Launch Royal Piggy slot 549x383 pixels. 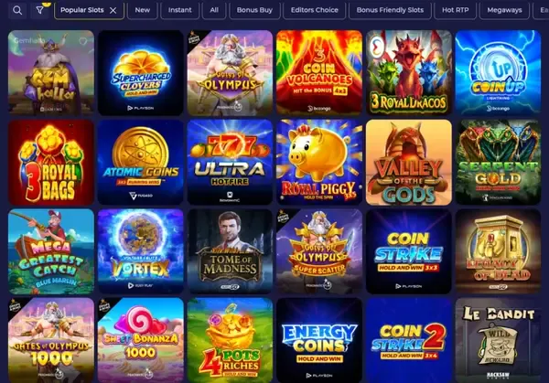coord(319,163)
